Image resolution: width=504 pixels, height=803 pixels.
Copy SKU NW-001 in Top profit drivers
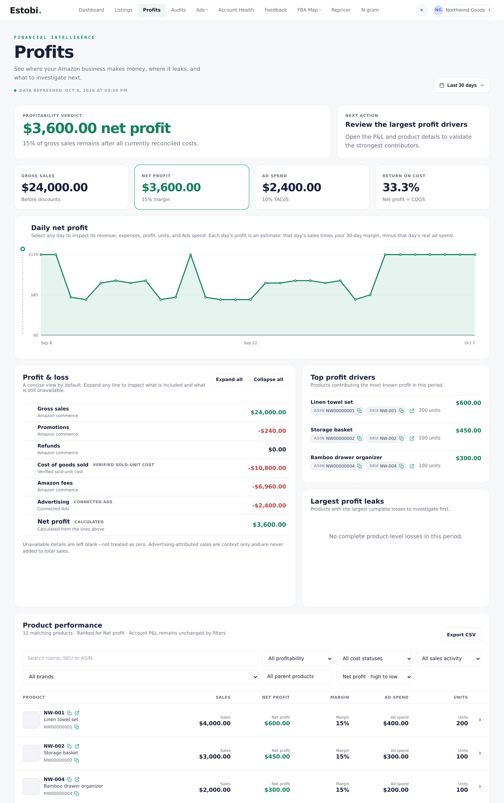(x=401, y=411)
